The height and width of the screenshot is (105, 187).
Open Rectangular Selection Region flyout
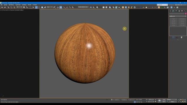click(x=30, y=7)
